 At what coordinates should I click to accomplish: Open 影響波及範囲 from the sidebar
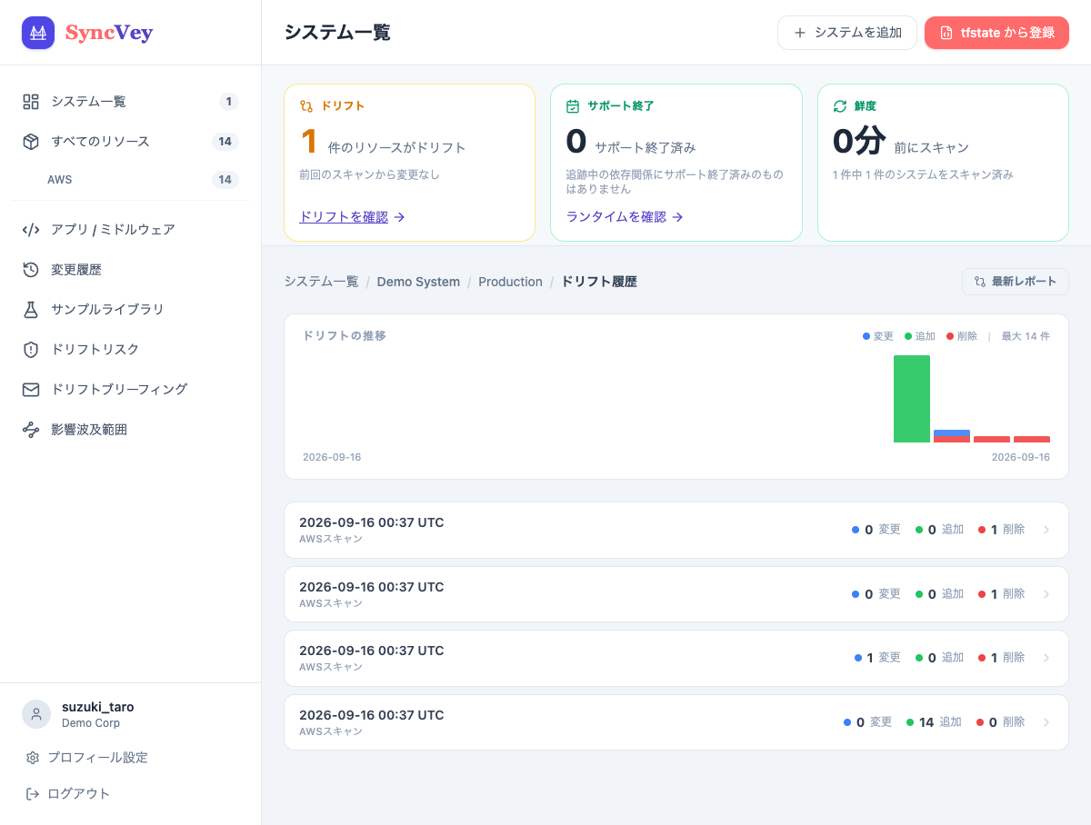(x=131, y=430)
